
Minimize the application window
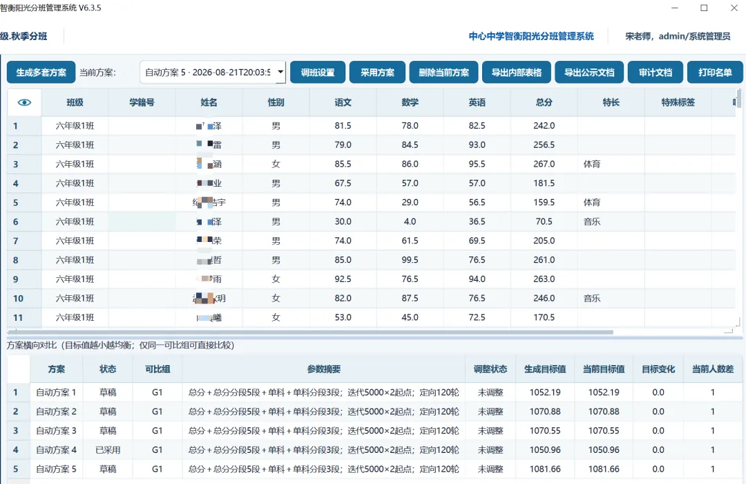tap(675, 8)
